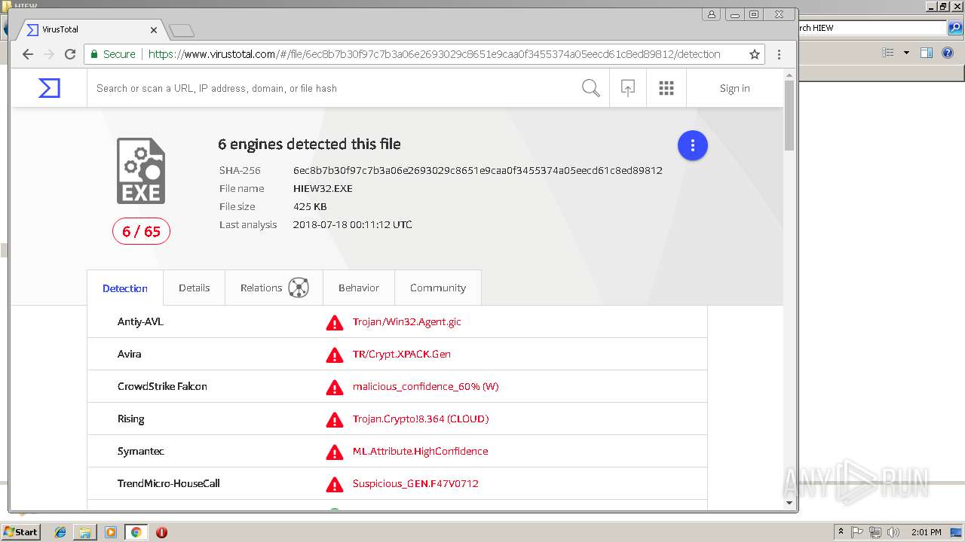Click the Start button
The height and width of the screenshot is (542, 965).
tap(20, 532)
